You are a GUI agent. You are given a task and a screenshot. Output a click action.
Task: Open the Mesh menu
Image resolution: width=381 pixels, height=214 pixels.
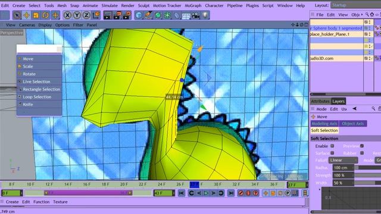62,5
